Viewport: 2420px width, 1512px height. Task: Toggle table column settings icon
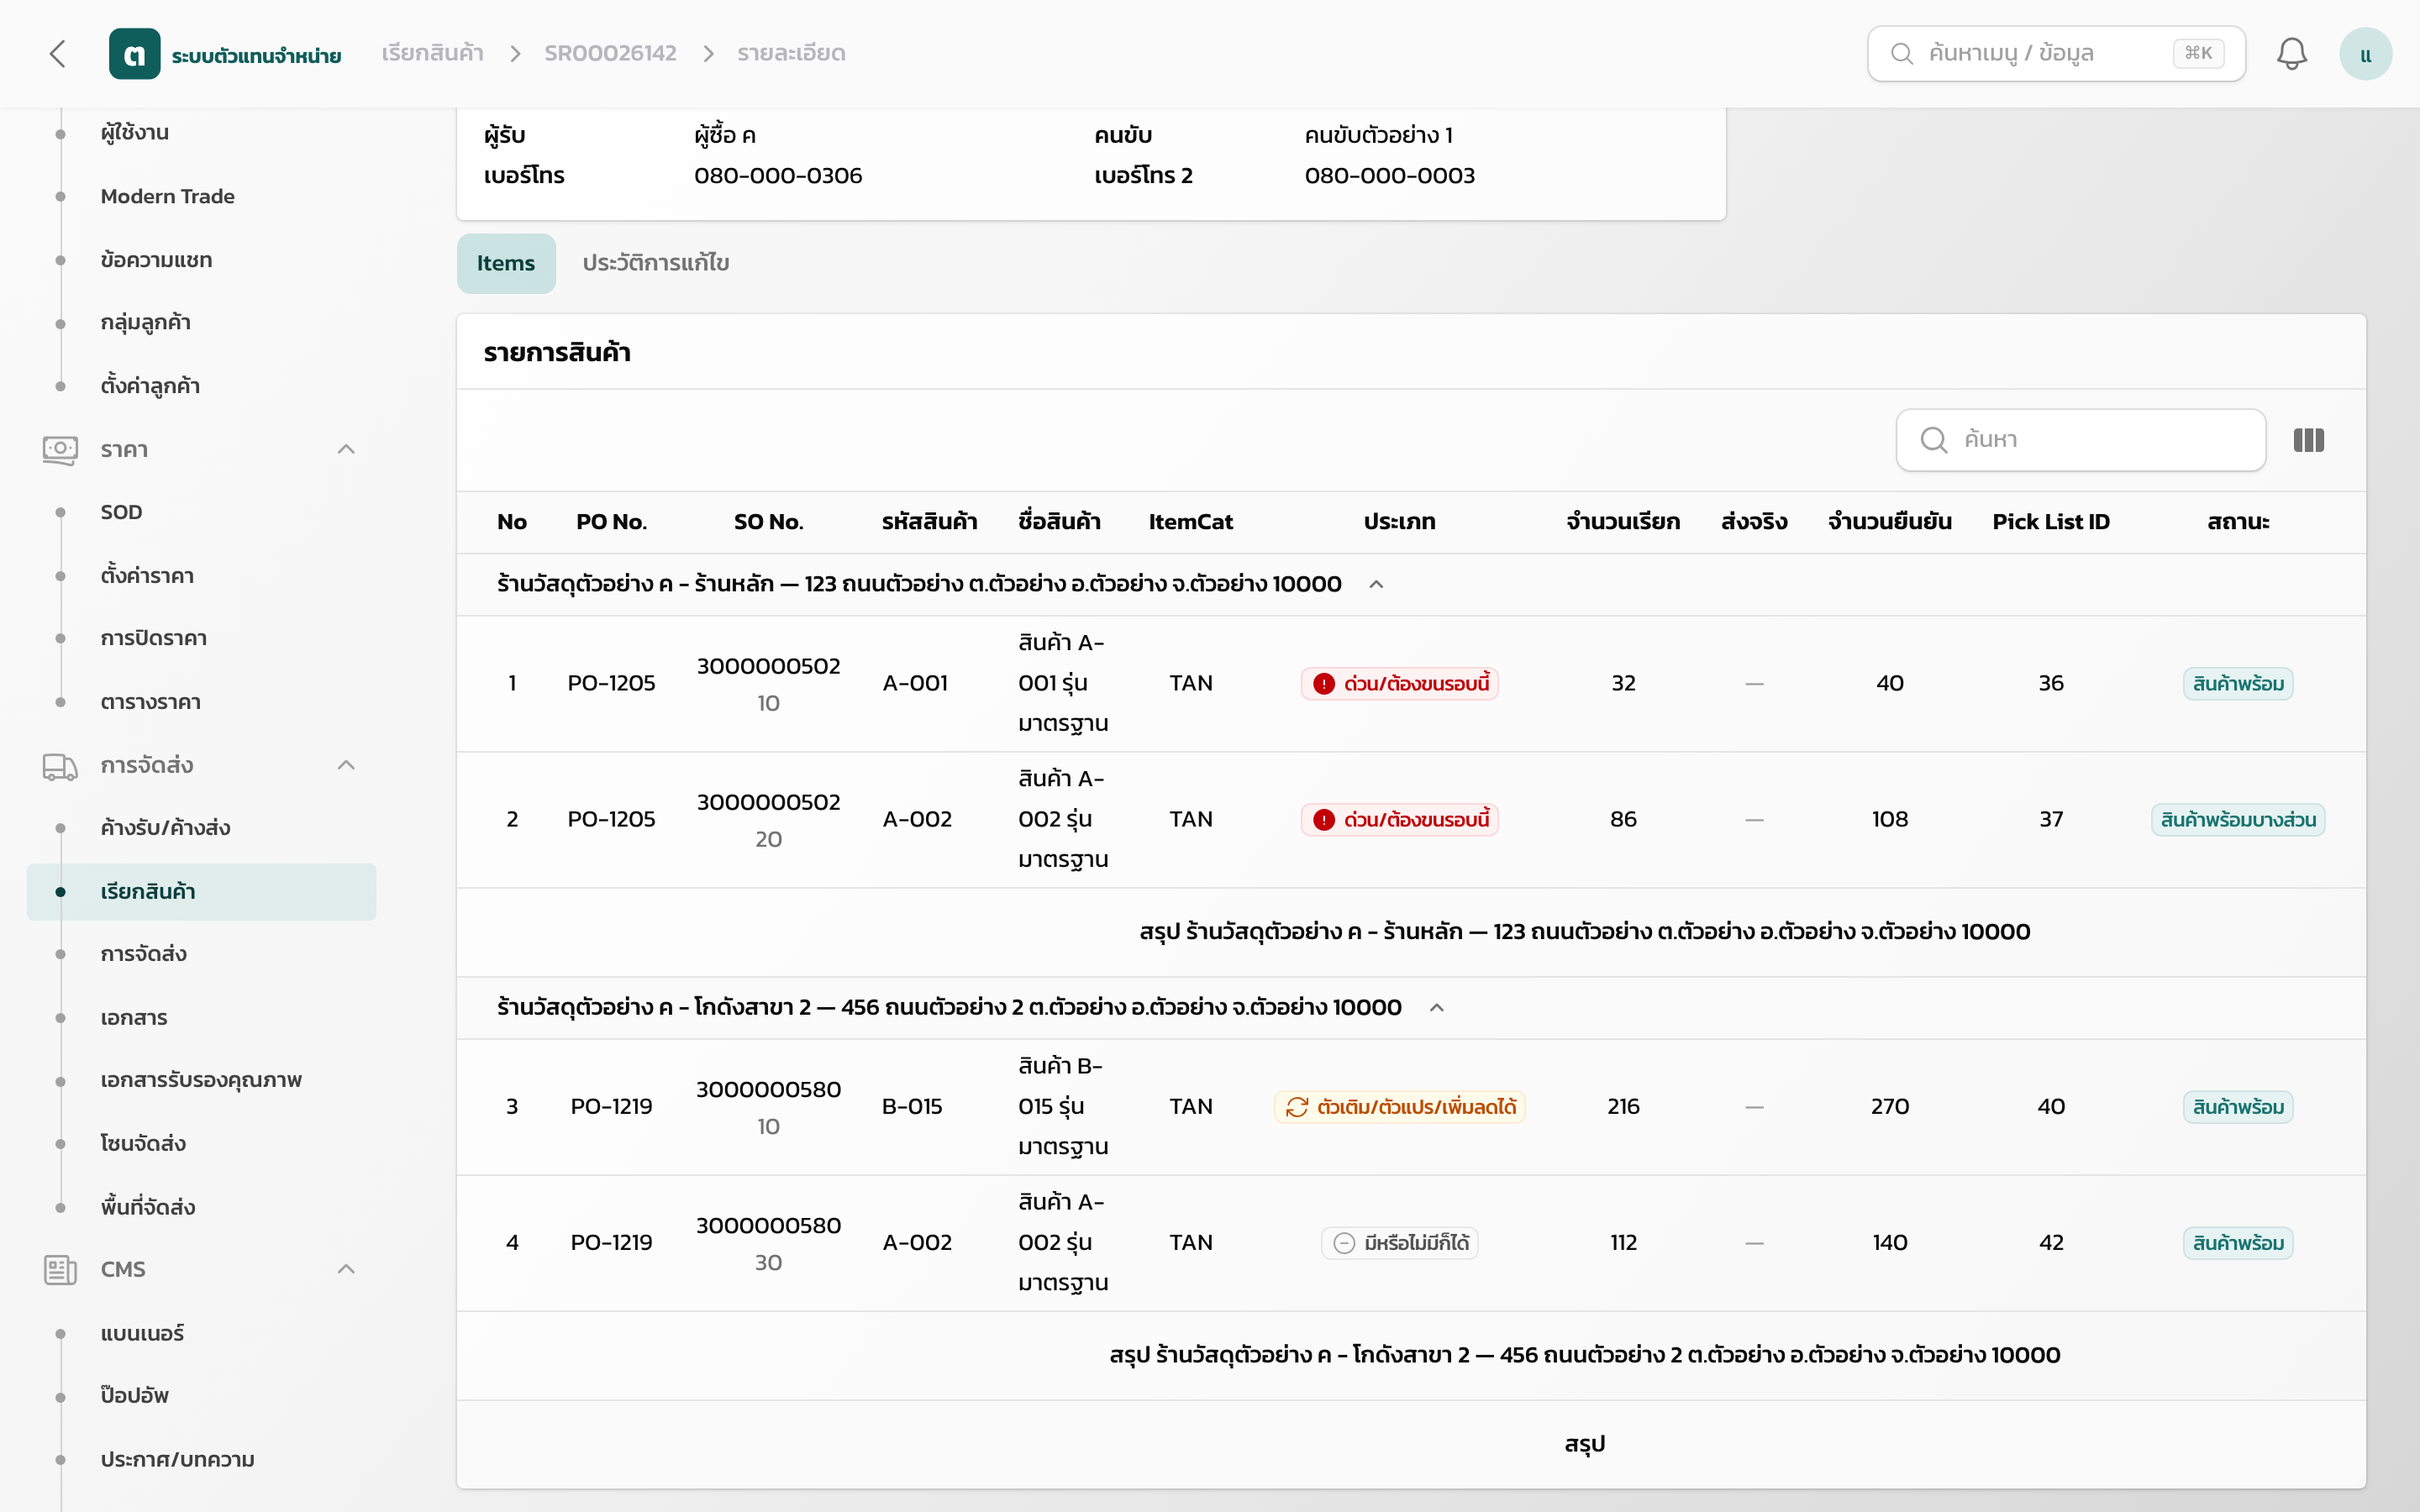pos(2308,440)
